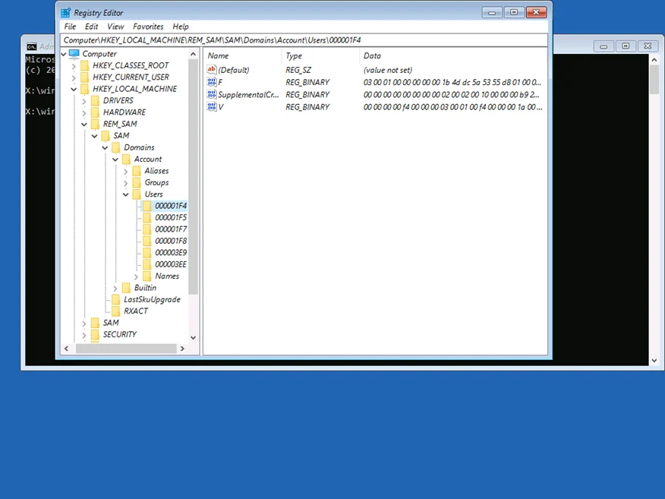Click the binary value icon for V
Image resolution: width=665 pixels, height=499 pixels.
(212, 106)
